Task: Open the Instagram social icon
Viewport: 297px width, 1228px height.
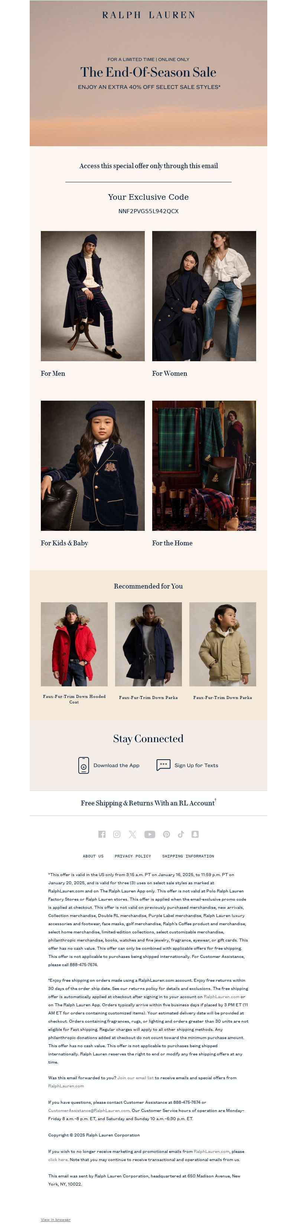Action: (x=117, y=834)
